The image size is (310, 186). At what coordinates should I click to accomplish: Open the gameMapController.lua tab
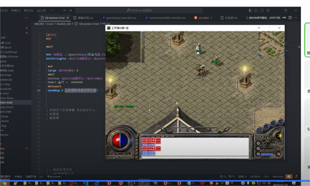(121, 18)
